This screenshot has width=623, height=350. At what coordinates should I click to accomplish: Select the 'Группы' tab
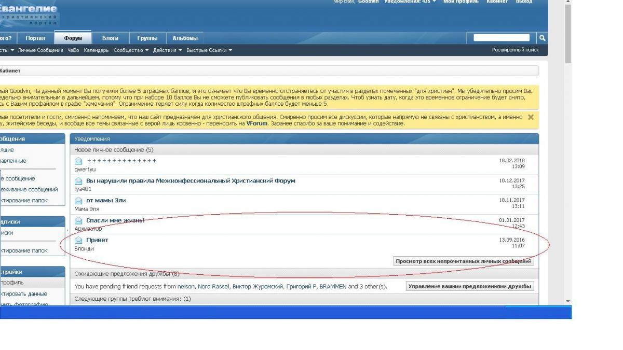(x=147, y=38)
